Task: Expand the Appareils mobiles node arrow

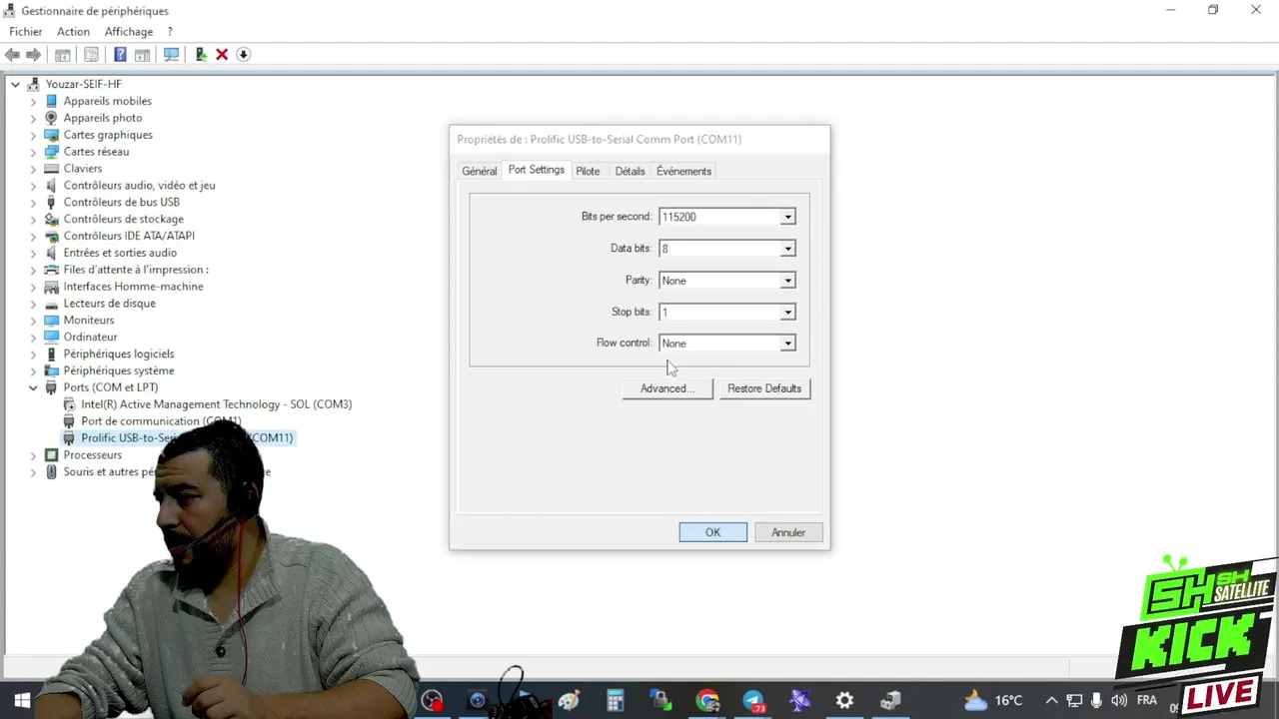Action: [x=33, y=102]
